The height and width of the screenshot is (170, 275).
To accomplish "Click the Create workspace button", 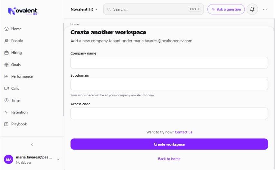I will [169, 144].
